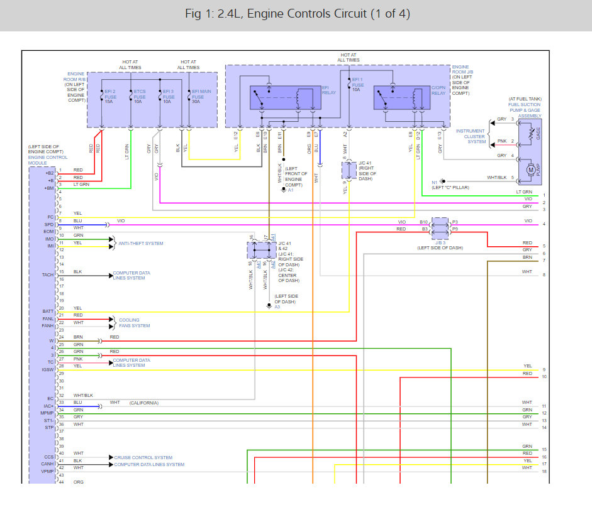
Task: Open the INSTRUMENT CLUSTER SYSTEM link
Action: [471, 136]
